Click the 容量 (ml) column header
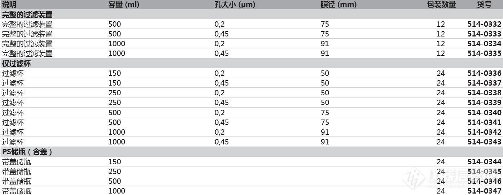This screenshot has width=503, height=195. (124, 5)
